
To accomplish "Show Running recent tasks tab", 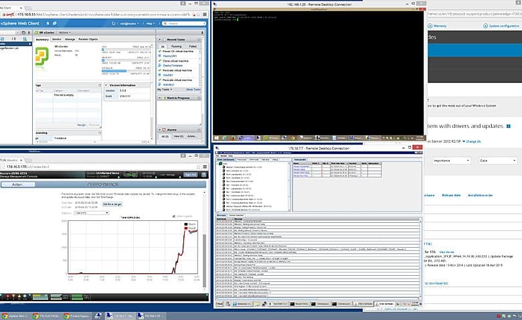I will 177,46.
